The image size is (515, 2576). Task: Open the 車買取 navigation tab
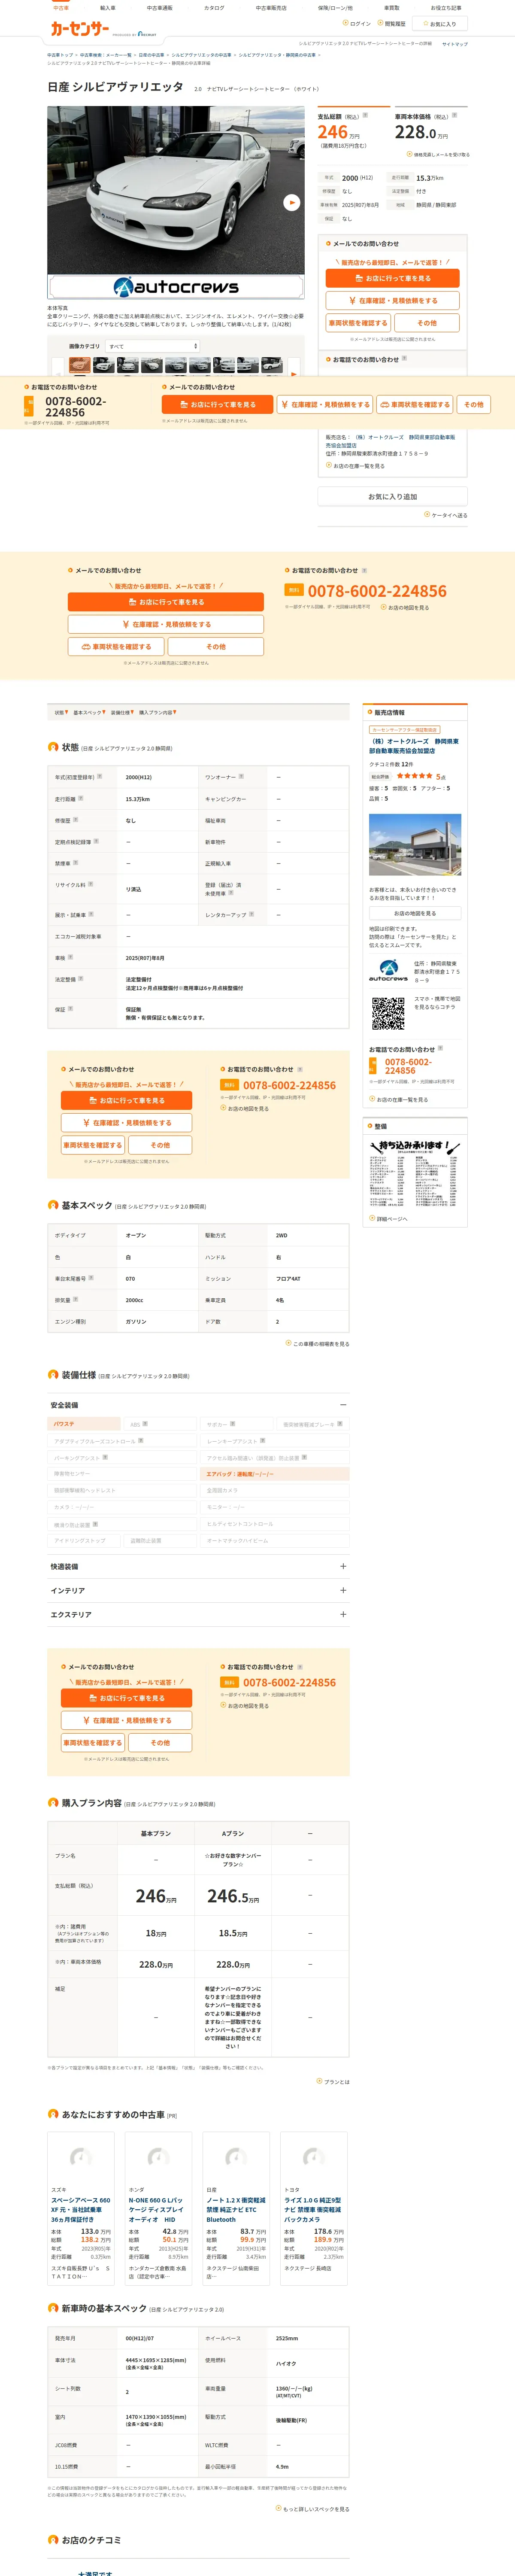pos(391,8)
